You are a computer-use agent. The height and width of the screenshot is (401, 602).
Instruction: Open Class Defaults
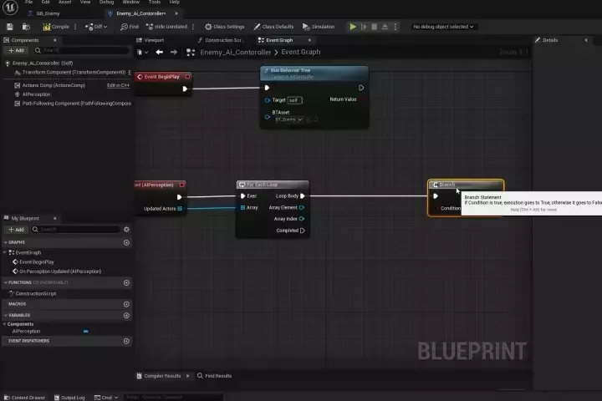[x=273, y=27]
